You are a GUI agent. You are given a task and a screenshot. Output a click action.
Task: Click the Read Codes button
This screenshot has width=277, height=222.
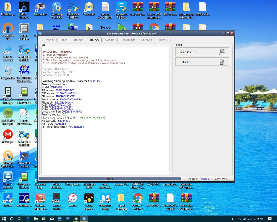pyautogui.click(x=202, y=52)
